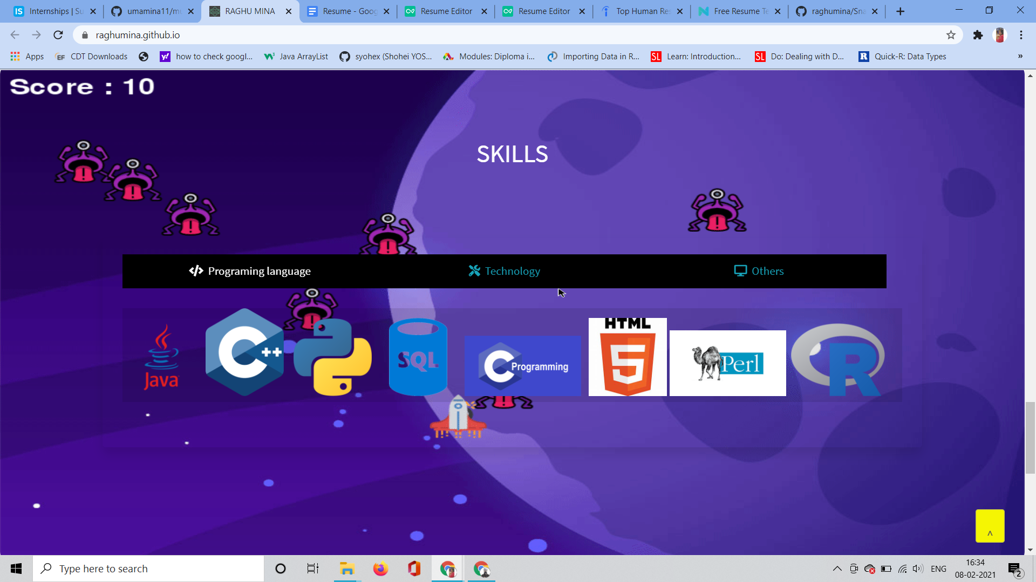Open the Others skills category

[x=759, y=271]
